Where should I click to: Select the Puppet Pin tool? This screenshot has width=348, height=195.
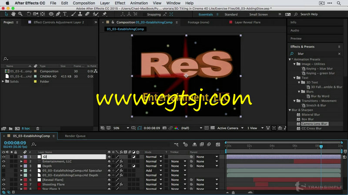pyautogui.click(x=104, y=14)
